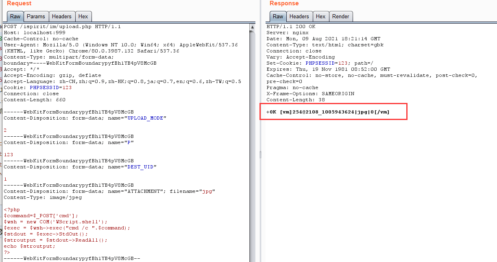Open the Response Render tab

pyautogui.click(x=341, y=17)
